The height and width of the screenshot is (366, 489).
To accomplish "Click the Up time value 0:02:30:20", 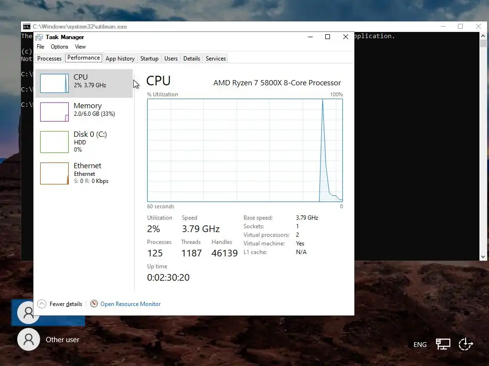I will pos(169,277).
